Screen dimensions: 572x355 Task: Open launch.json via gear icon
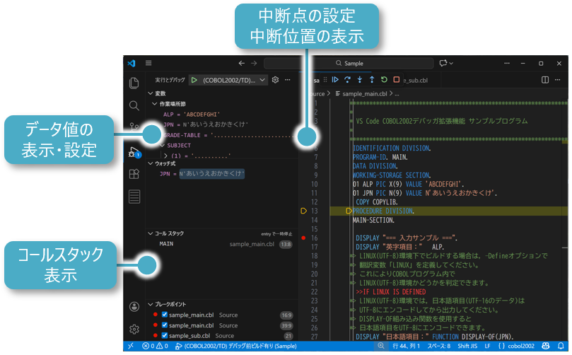(x=276, y=79)
